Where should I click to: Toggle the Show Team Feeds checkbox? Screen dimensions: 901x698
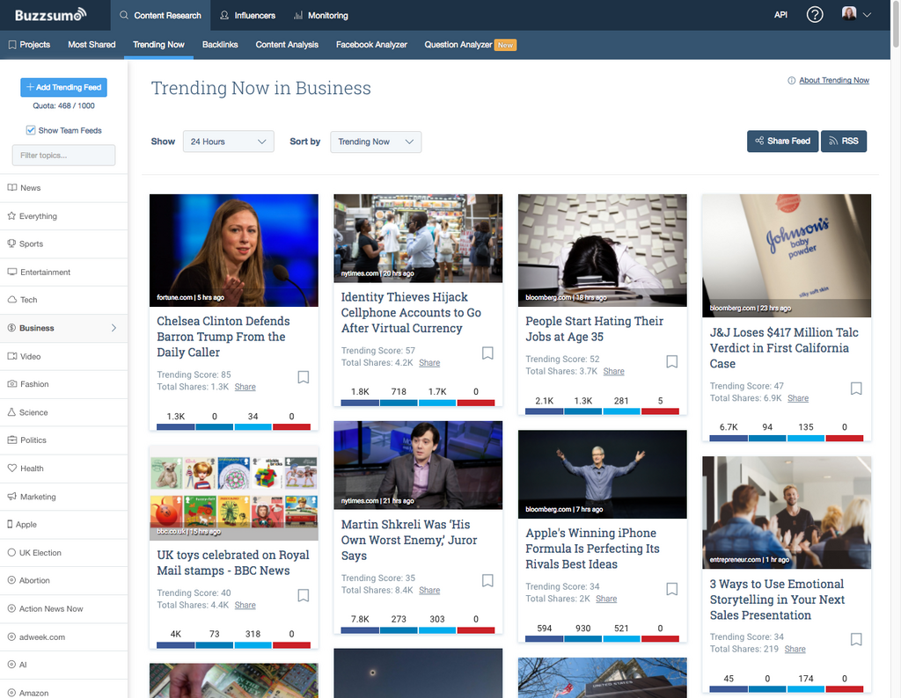point(31,130)
